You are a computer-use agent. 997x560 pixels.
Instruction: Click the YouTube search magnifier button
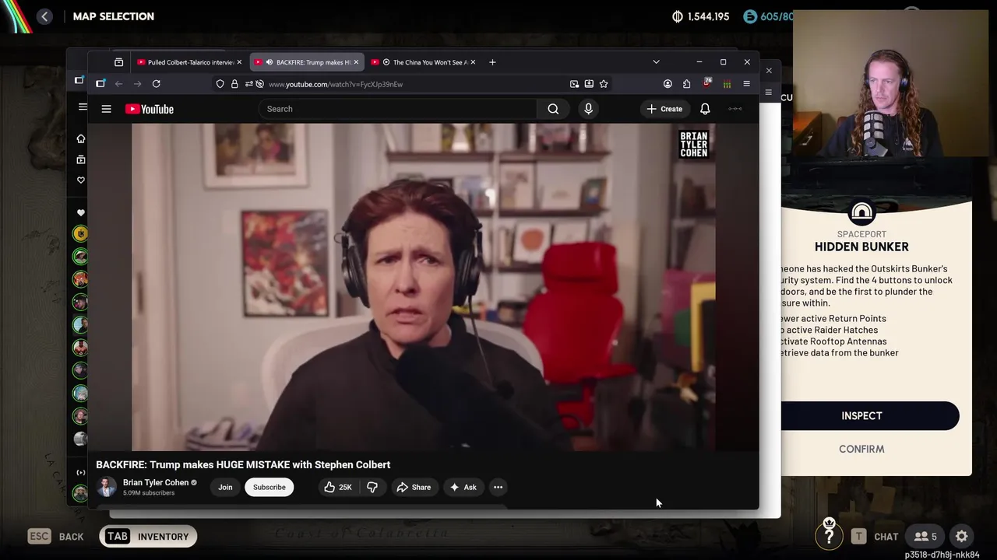coord(553,109)
